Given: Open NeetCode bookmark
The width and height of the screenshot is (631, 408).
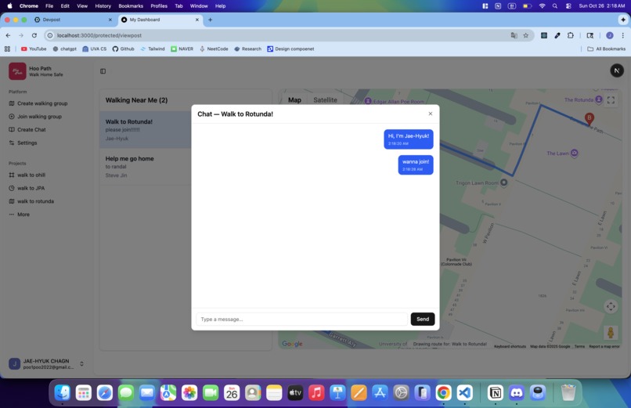Looking at the screenshot, I should (x=214, y=49).
